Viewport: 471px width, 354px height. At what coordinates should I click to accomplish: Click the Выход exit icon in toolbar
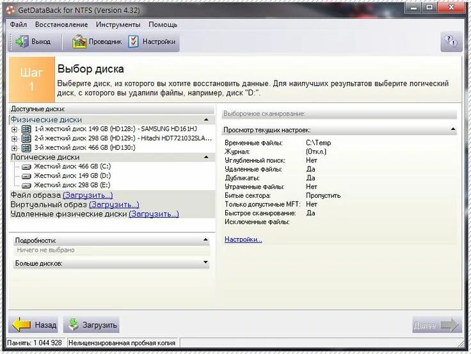pos(22,42)
